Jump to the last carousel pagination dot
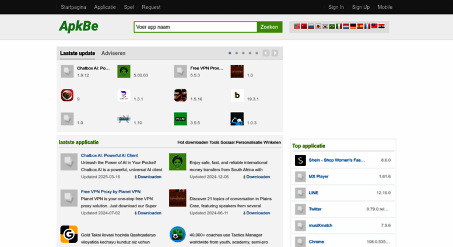453x247 pixels. [x=257, y=53]
